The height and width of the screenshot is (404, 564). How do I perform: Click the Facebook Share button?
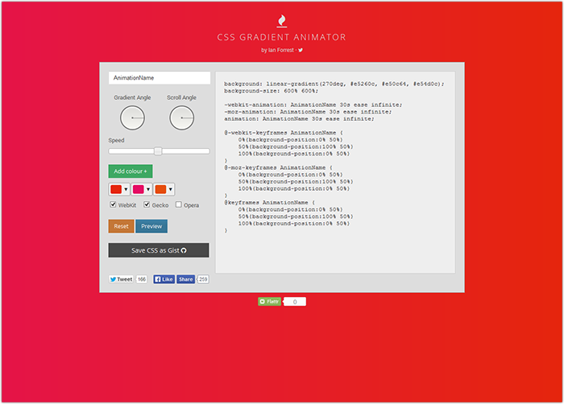point(185,279)
